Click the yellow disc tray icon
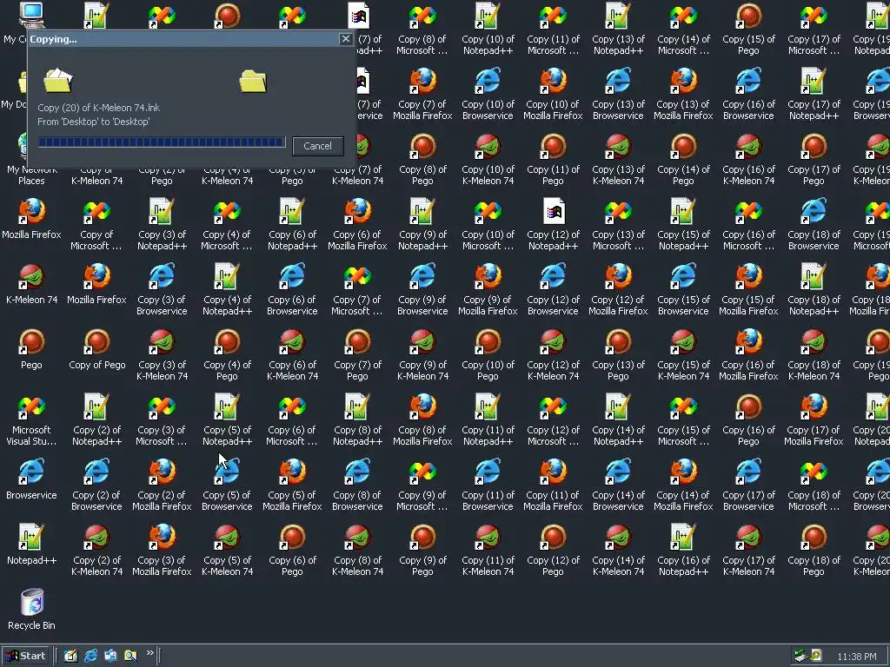The height and width of the screenshot is (667, 890). point(815,655)
